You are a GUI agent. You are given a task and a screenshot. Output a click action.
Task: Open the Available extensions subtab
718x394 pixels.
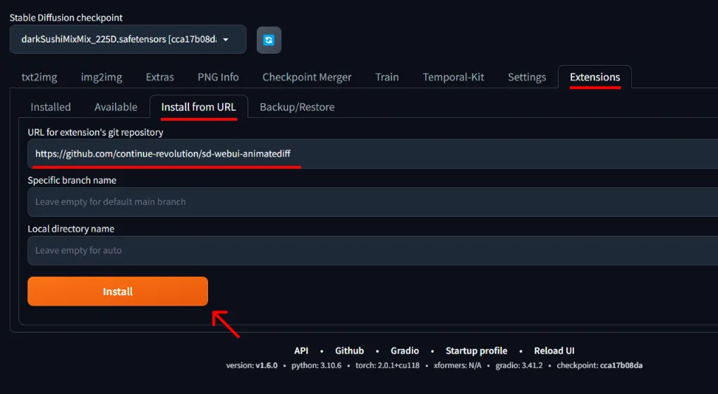click(116, 107)
